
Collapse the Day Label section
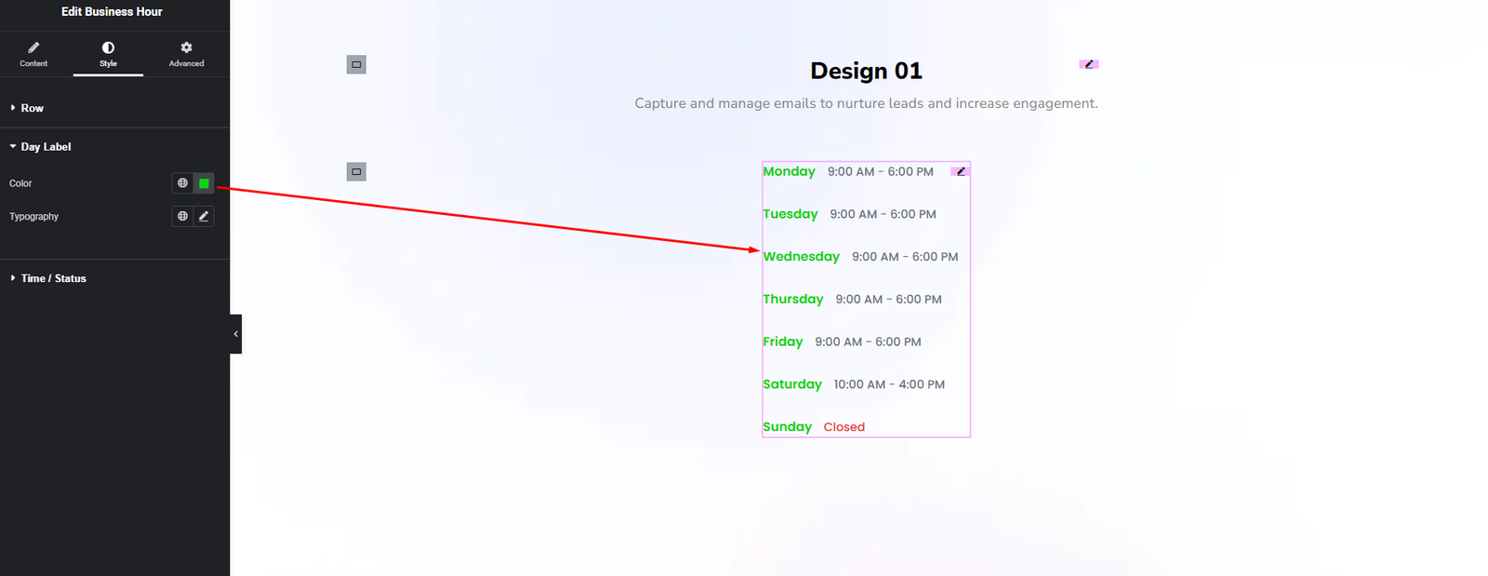pyautogui.click(x=46, y=147)
